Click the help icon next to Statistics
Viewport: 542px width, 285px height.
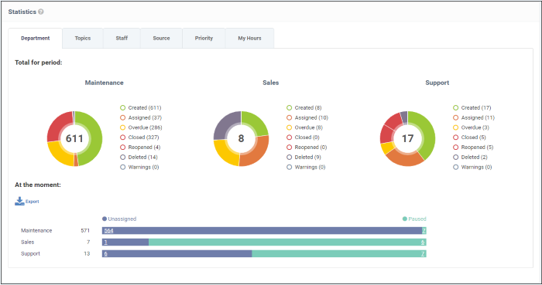tap(41, 12)
